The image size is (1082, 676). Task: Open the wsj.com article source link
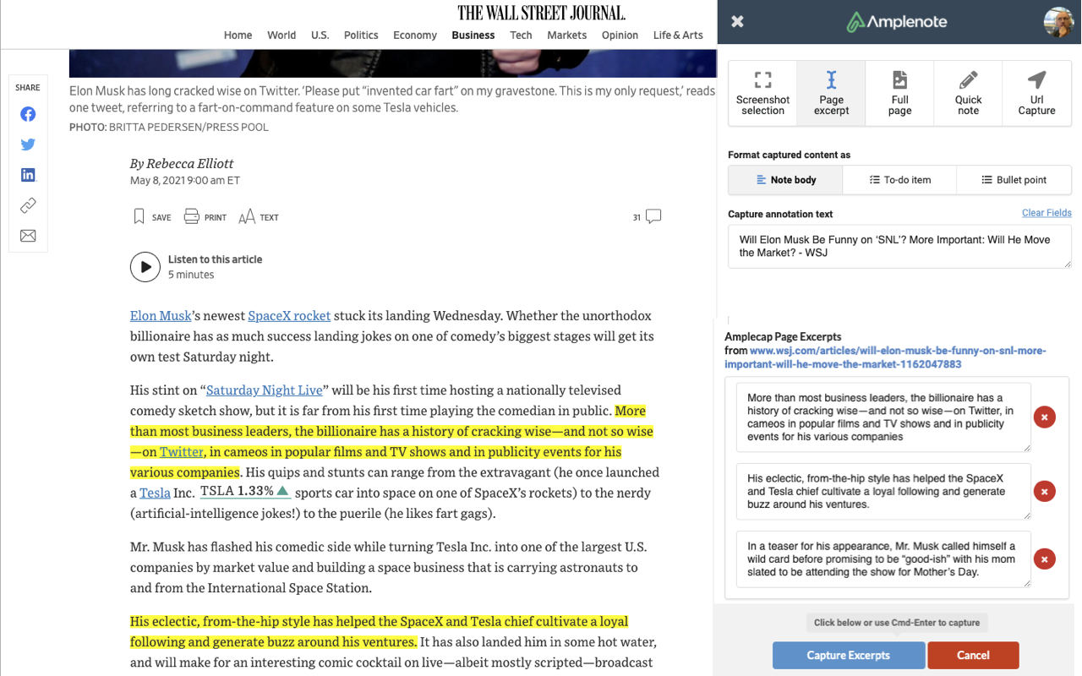tap(885, 357)
